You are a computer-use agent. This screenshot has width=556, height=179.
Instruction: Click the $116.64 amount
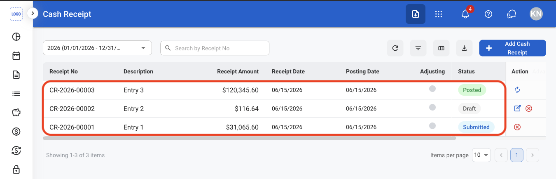(247, 108)
